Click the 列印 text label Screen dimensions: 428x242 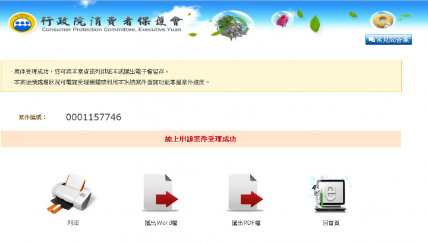73,223
